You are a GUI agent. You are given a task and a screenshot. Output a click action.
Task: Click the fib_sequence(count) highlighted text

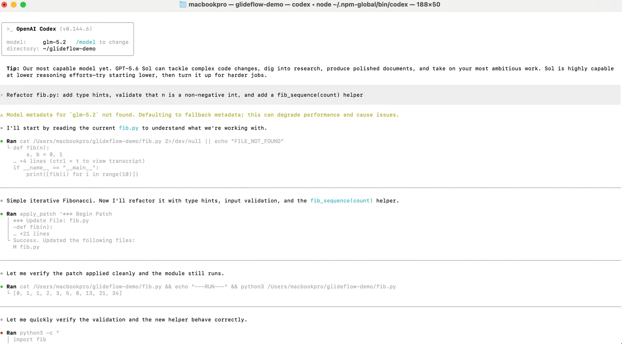pyautogui.click(x=341, y=201)
